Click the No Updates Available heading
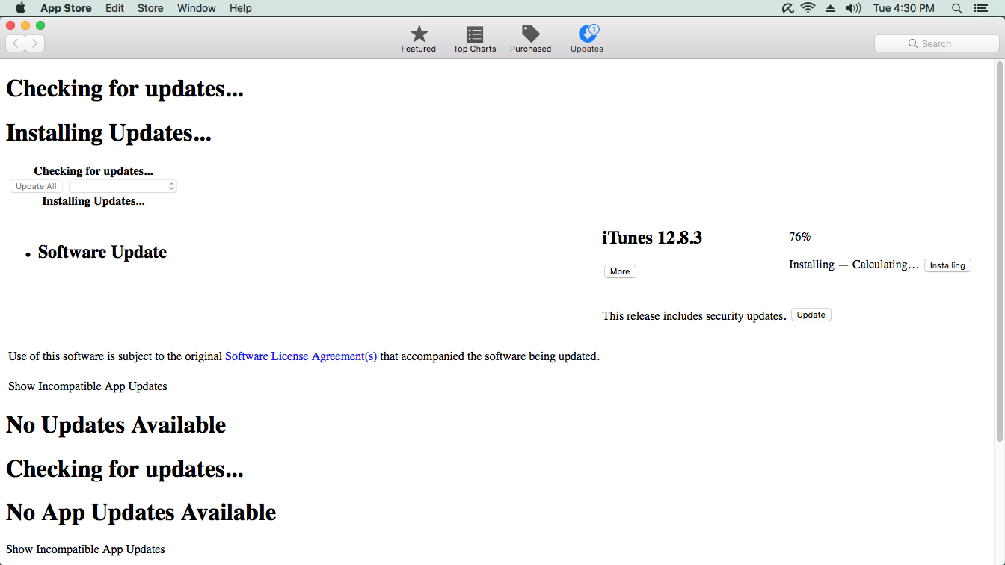1005x565 pixels. click(x=116, y=425)
